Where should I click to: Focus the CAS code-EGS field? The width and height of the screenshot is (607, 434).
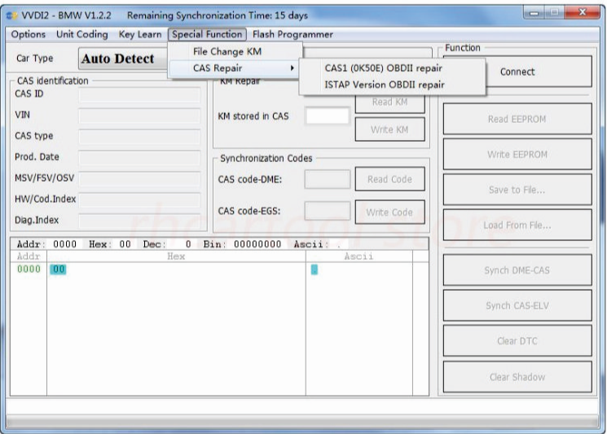tap(328, 211)
